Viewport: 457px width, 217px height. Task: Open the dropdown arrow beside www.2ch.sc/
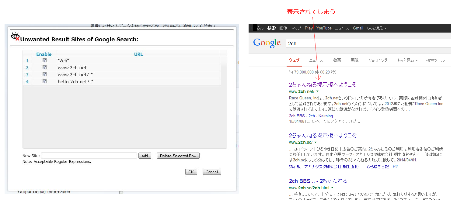316,142
